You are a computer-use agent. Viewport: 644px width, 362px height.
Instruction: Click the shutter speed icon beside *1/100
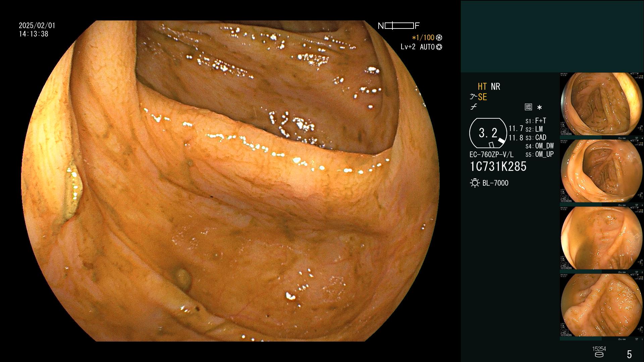point(439,38)
